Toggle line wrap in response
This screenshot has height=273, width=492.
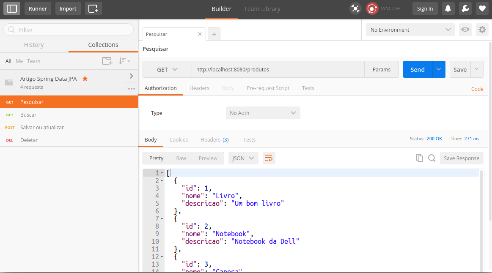pyautogui.click(x=269, y=158)
